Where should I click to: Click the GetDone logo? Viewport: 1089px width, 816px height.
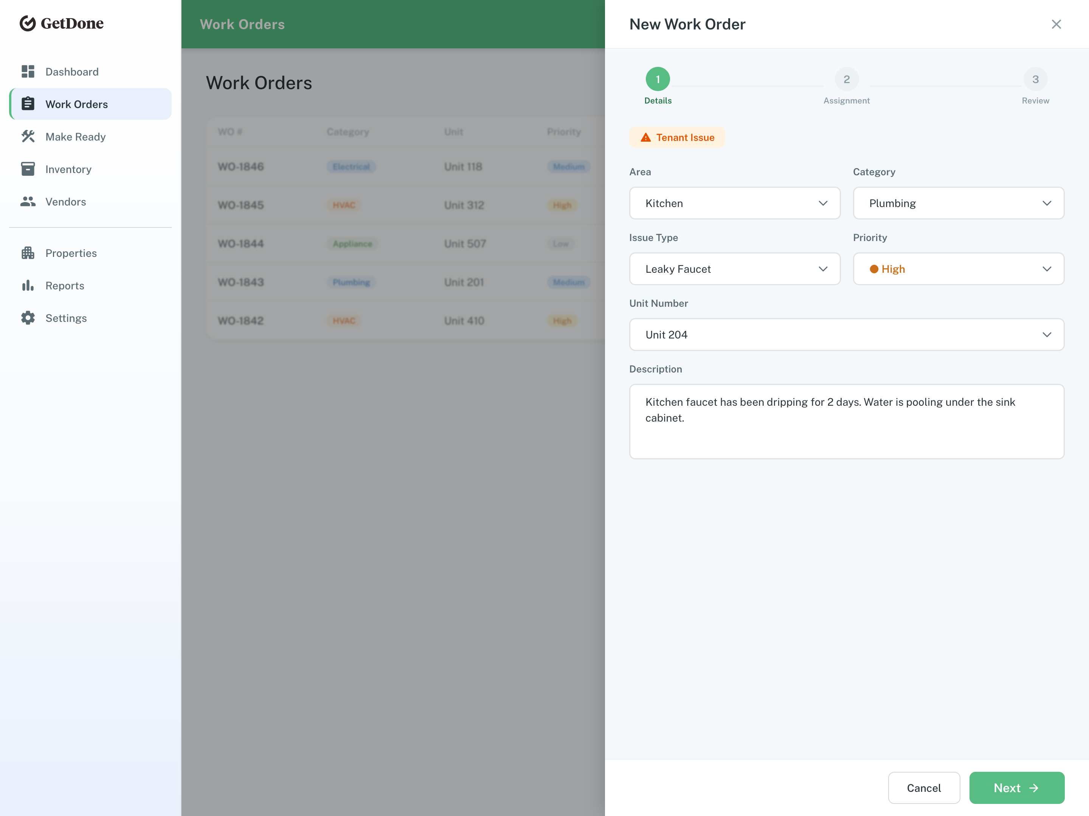61,23
